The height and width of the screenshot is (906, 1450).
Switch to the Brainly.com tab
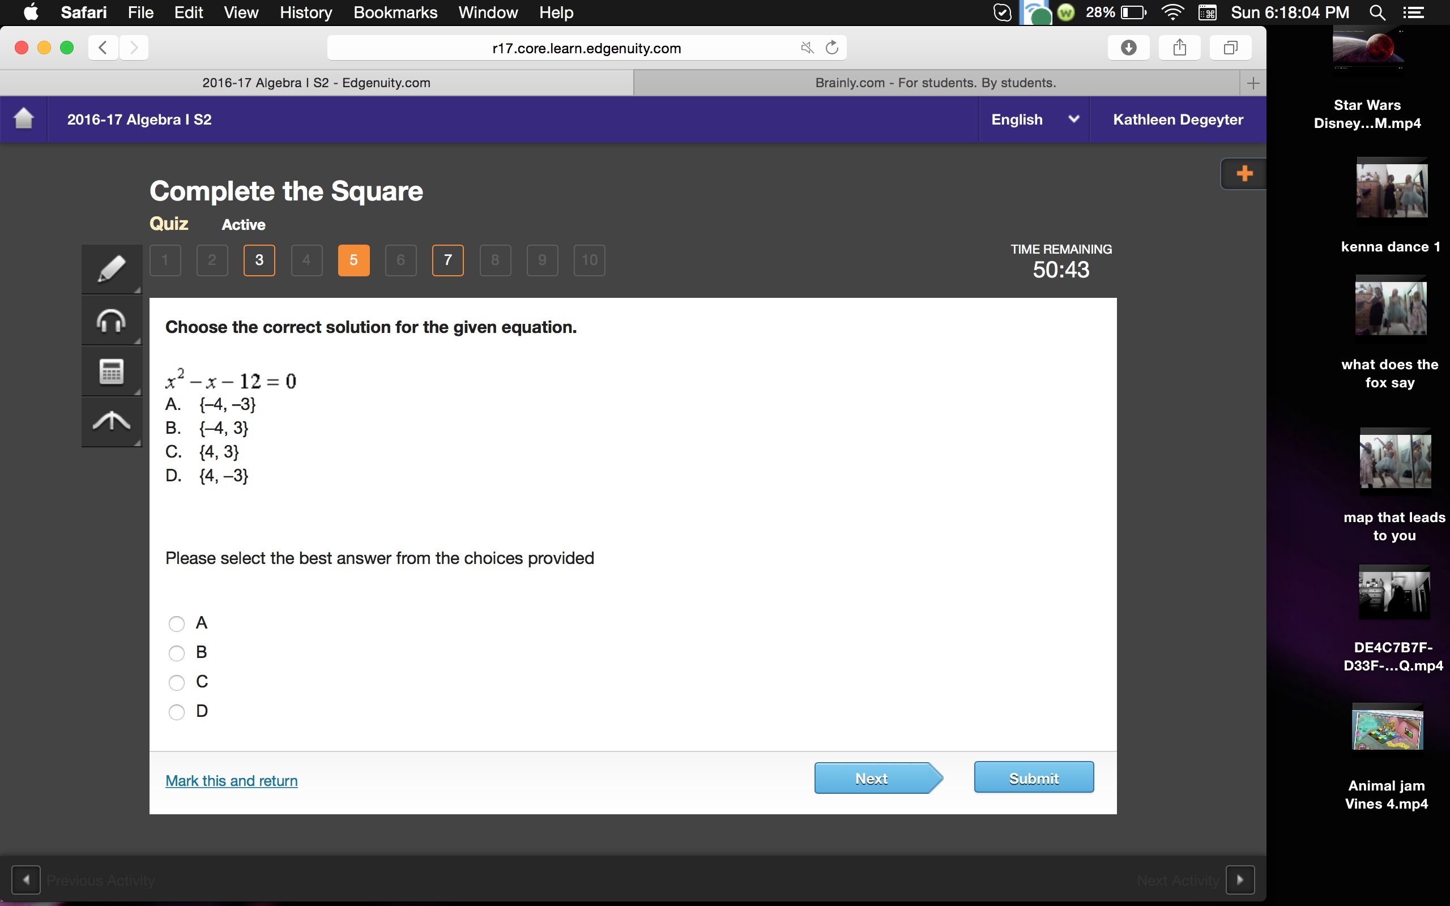pyautogui.click(x=935, y=83)
